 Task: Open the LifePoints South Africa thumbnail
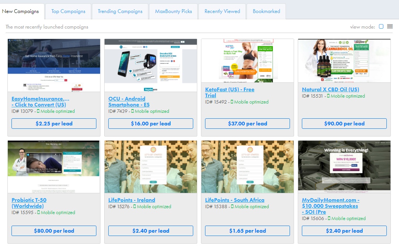pyautogui.click(x=247, y=167)
